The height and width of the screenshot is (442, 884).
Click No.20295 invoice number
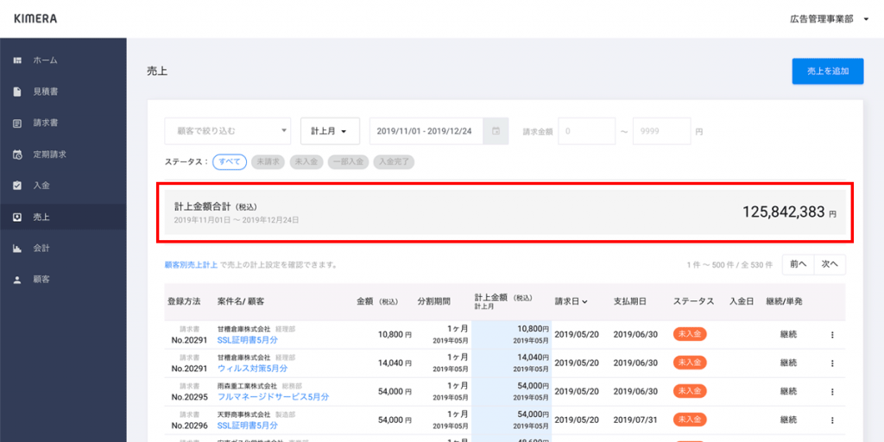pyautogui.click(x=189, y=397)
